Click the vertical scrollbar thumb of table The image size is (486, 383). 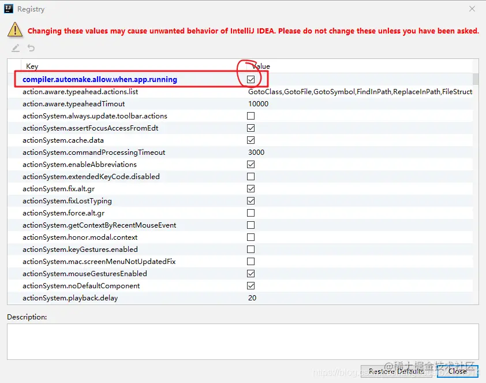[x=476, y=79]
